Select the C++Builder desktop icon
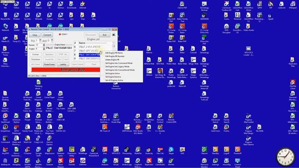299x168 pixels. pos(160,129)
